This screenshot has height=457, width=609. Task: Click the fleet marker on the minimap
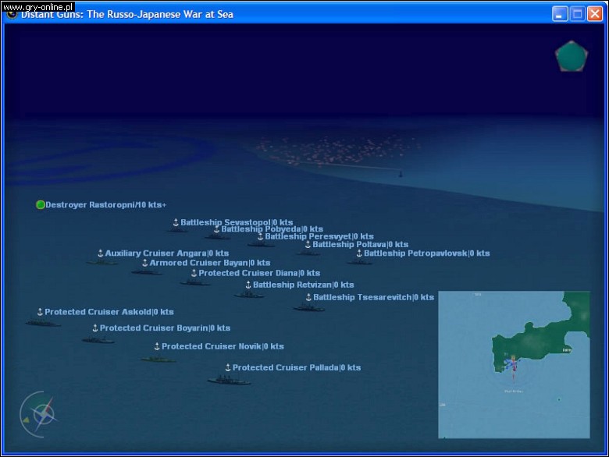pos(512,364)
